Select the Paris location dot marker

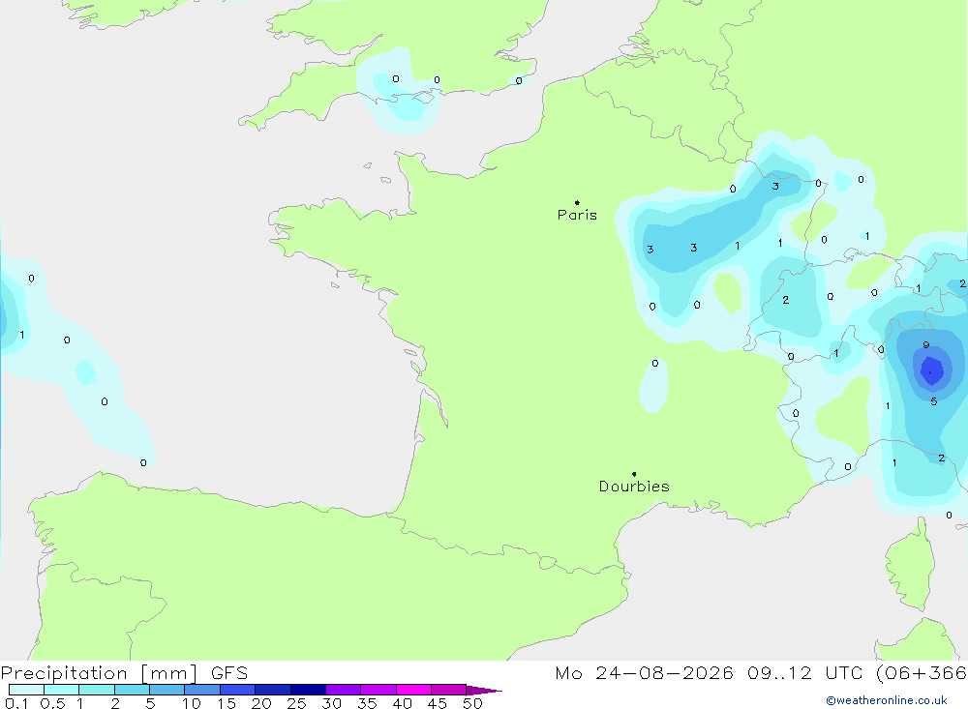point(577,202)
